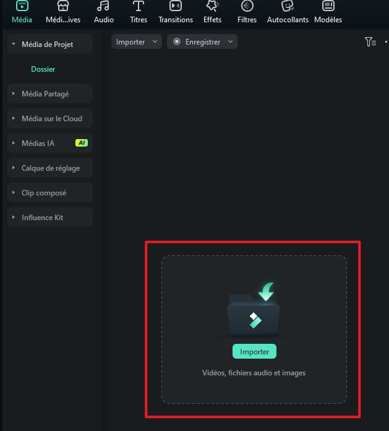The width and height of the screenshot is (389, 431).
Task: Click the Médi...ives tab label
Action: [x=63, y=20]
